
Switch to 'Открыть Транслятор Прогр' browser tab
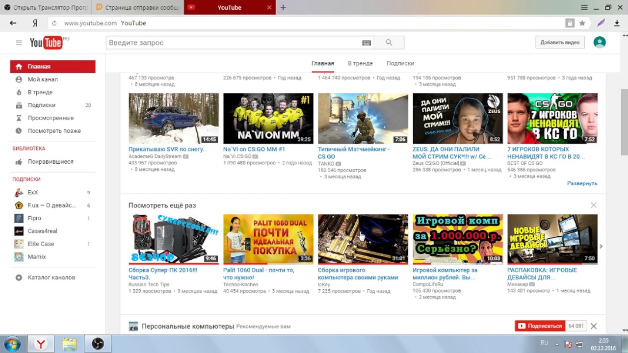click(x=46, y=7)
